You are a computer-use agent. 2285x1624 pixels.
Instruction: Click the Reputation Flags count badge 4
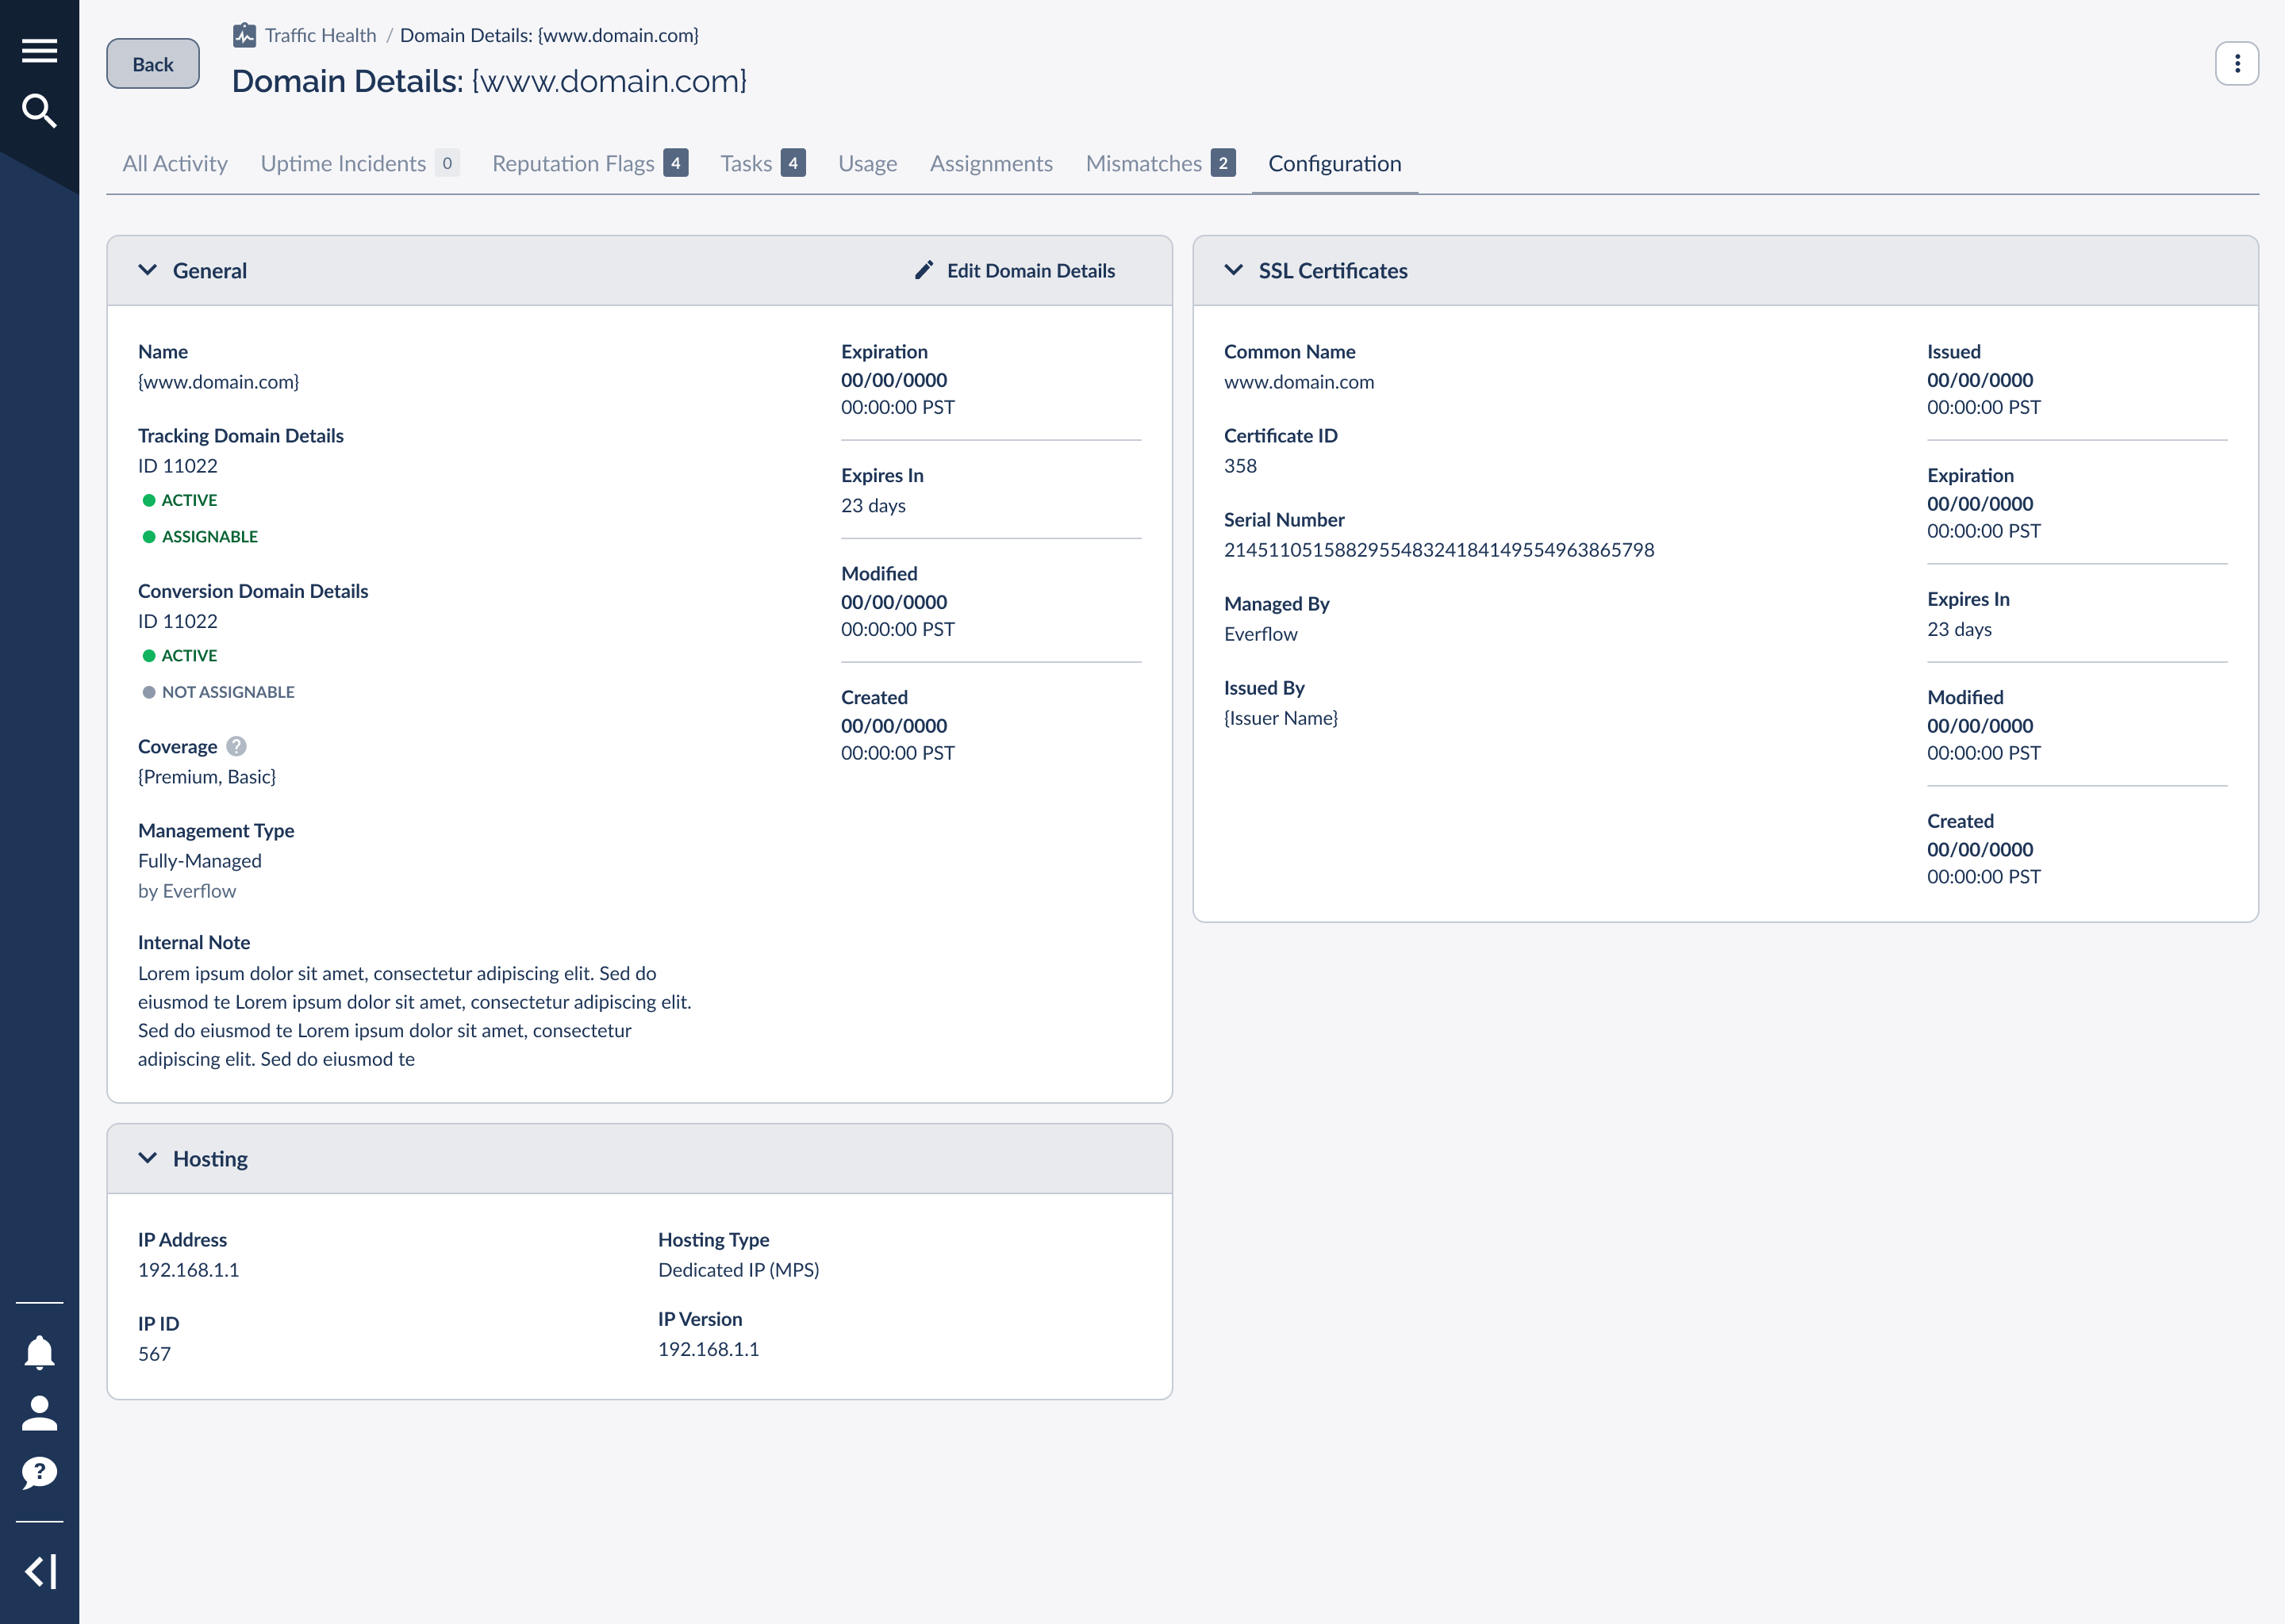tap(676, 163)
